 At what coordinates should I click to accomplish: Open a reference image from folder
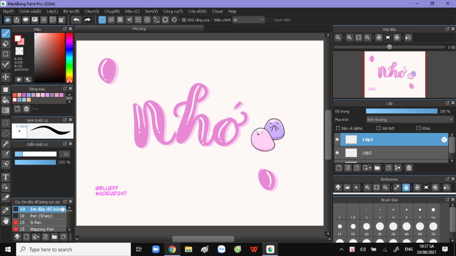click(x=347, y=188)
